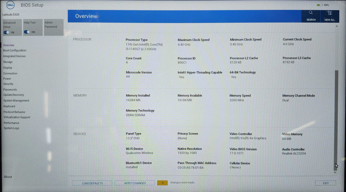Open System Management section

click(16, 101)
